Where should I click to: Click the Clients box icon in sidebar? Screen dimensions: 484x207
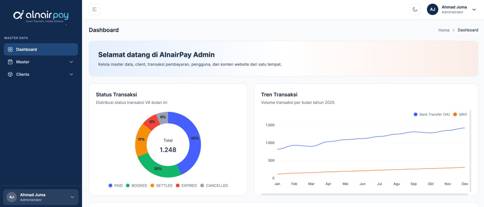pyautogui.click(x=10, y=74)
